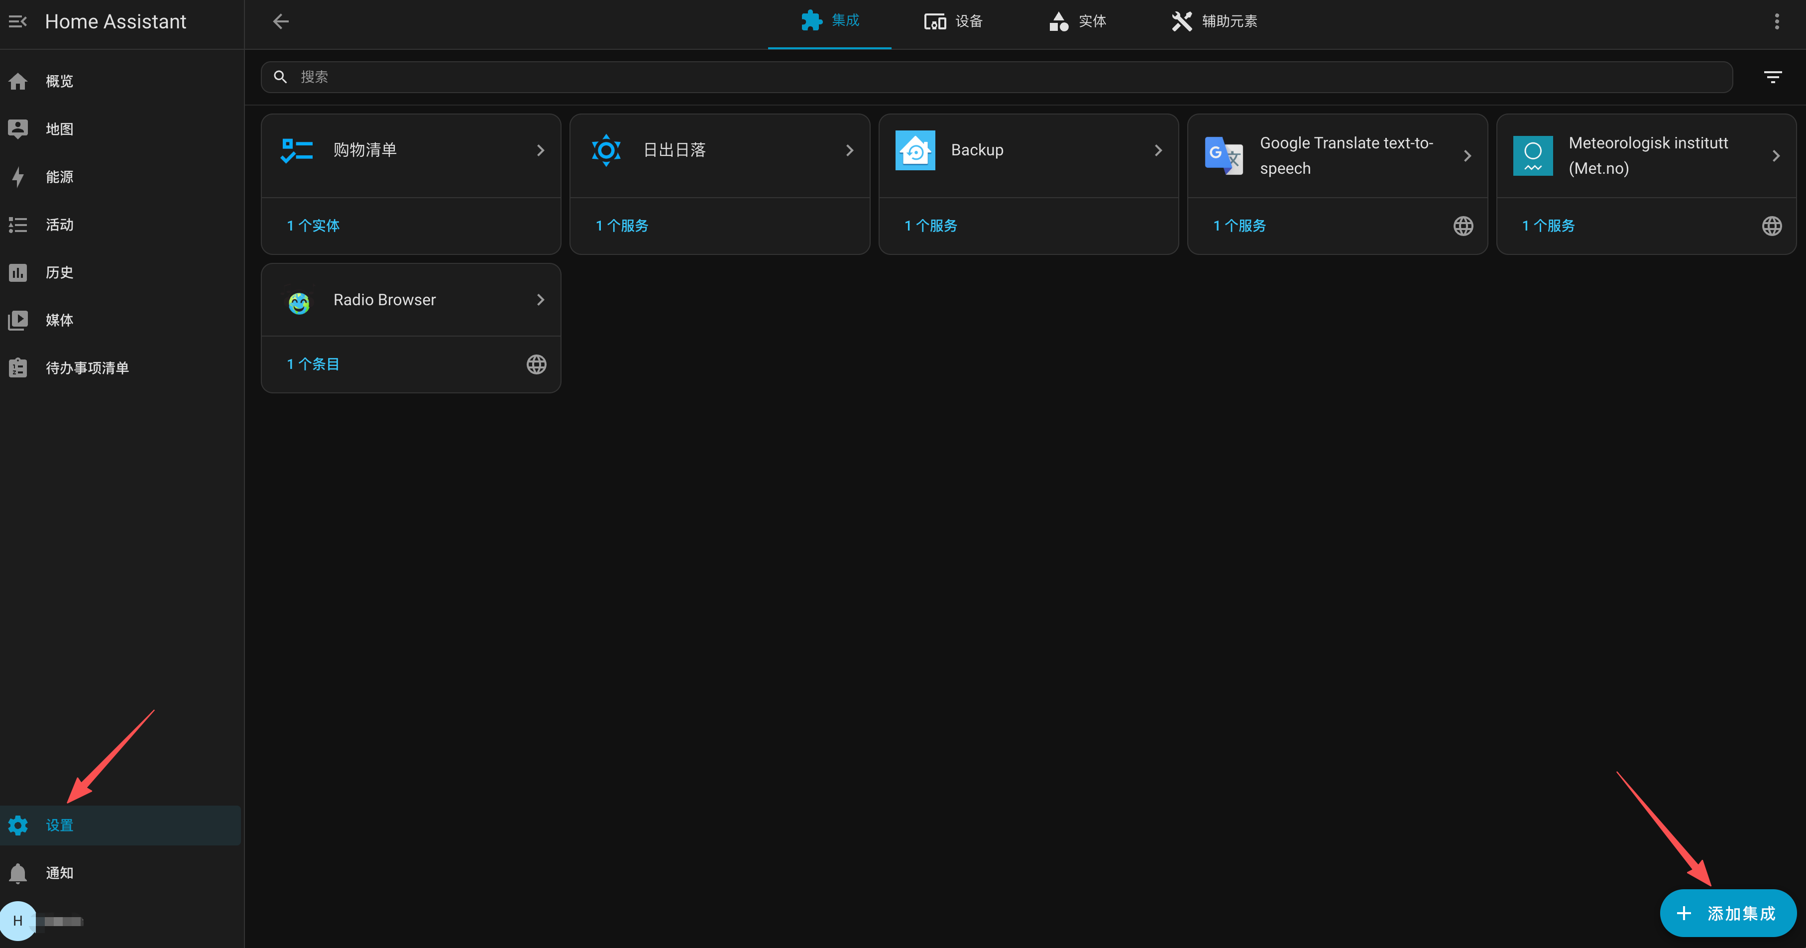Open 历史 from the sidebar
Screen dimensions: 1806x948
(x=58, y=272)
